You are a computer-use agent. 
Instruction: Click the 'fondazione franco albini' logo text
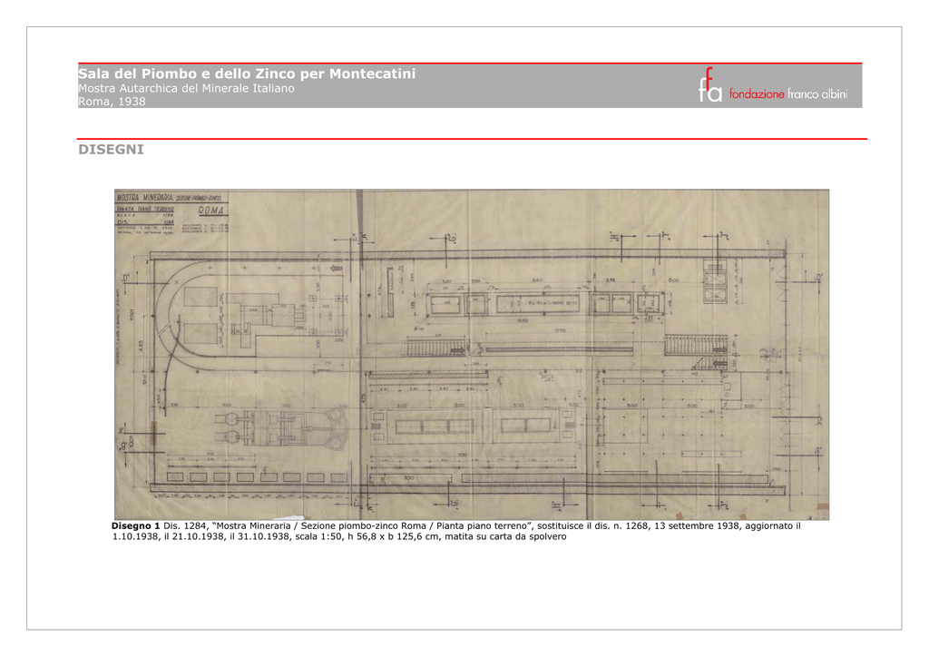coord(787,94)
